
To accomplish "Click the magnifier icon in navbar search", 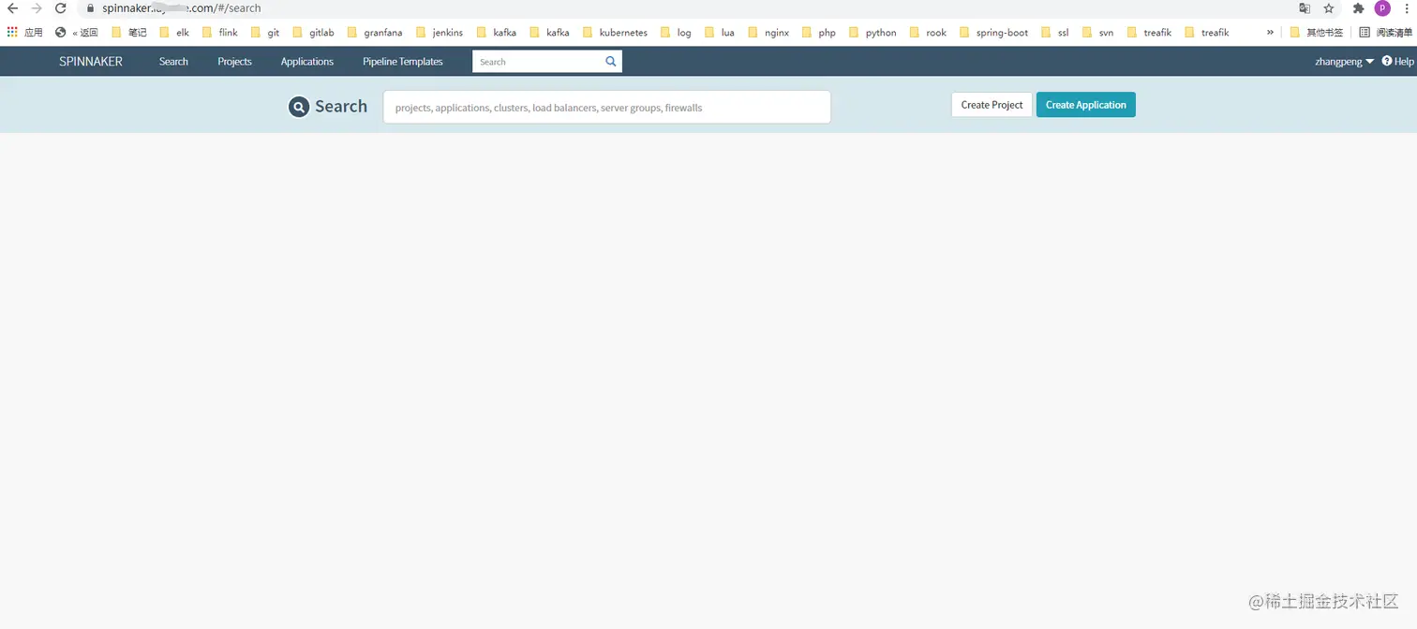I will [611, 62].
